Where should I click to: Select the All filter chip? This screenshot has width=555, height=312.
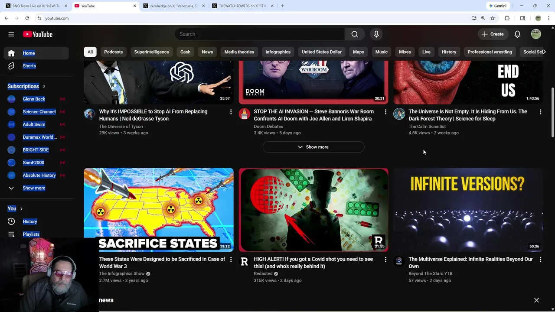pos(90,52)
